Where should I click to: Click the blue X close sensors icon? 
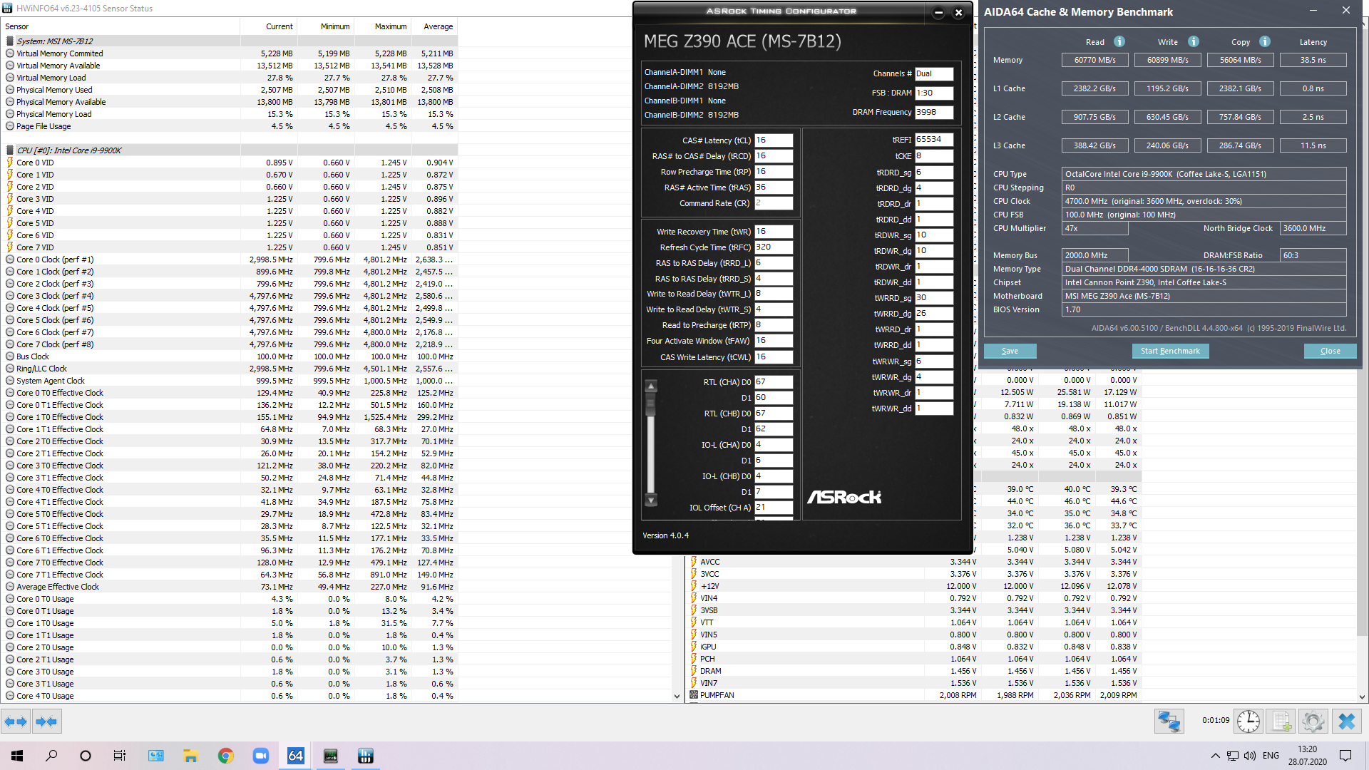(x=1346, y=722)
